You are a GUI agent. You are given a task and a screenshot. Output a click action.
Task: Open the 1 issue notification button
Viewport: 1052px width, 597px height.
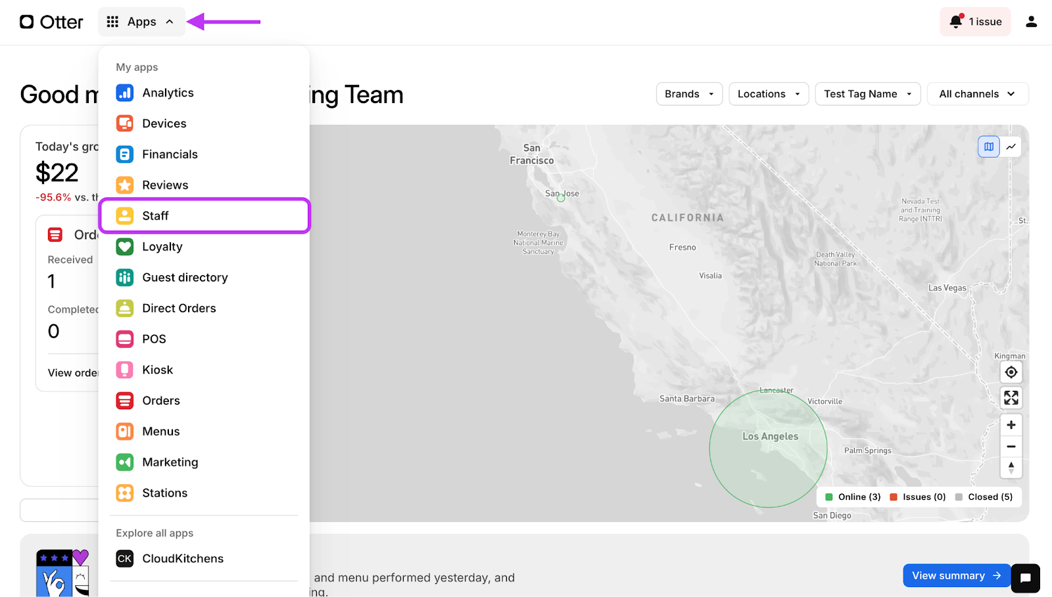point(975,22)
